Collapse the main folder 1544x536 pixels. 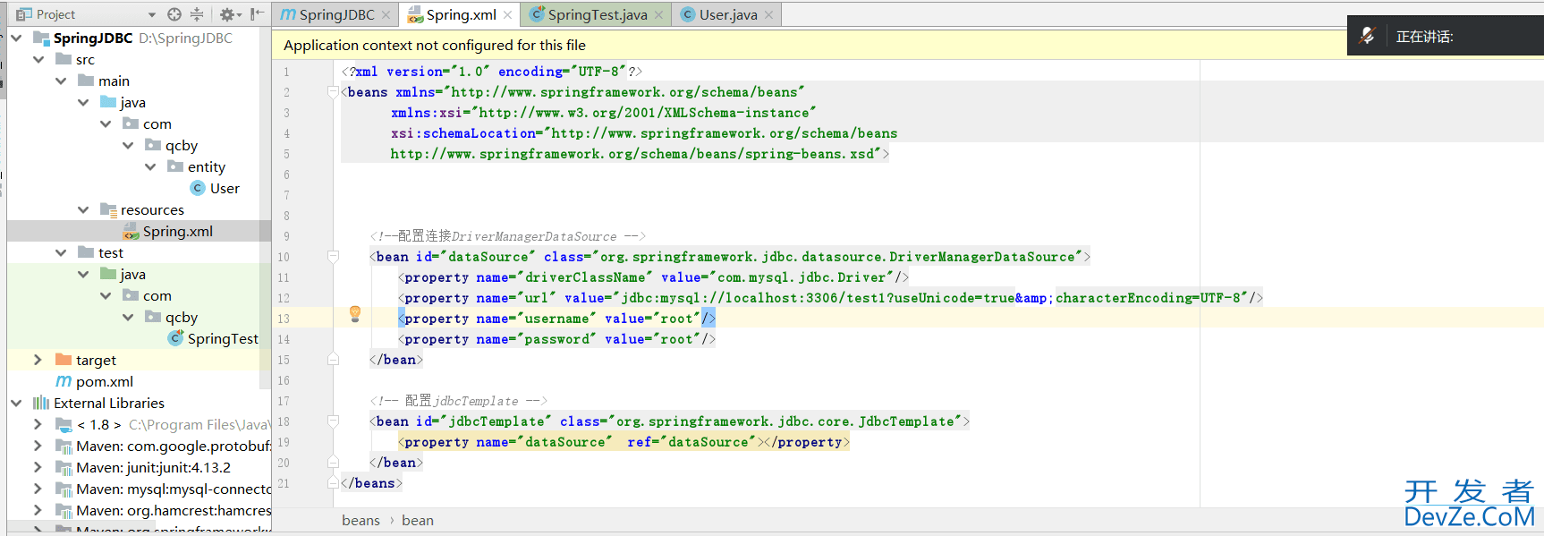pyautogui.click(x=61, y=81)
